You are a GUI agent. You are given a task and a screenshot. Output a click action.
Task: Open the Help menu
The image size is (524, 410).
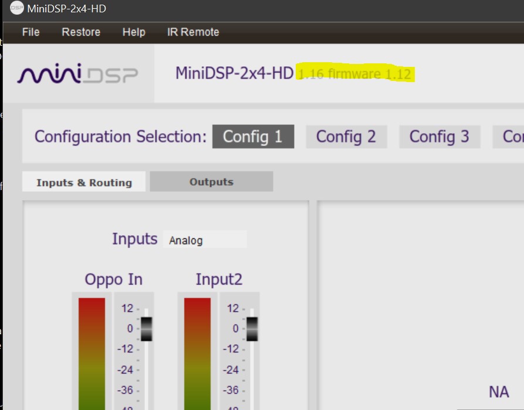[134, 32]
